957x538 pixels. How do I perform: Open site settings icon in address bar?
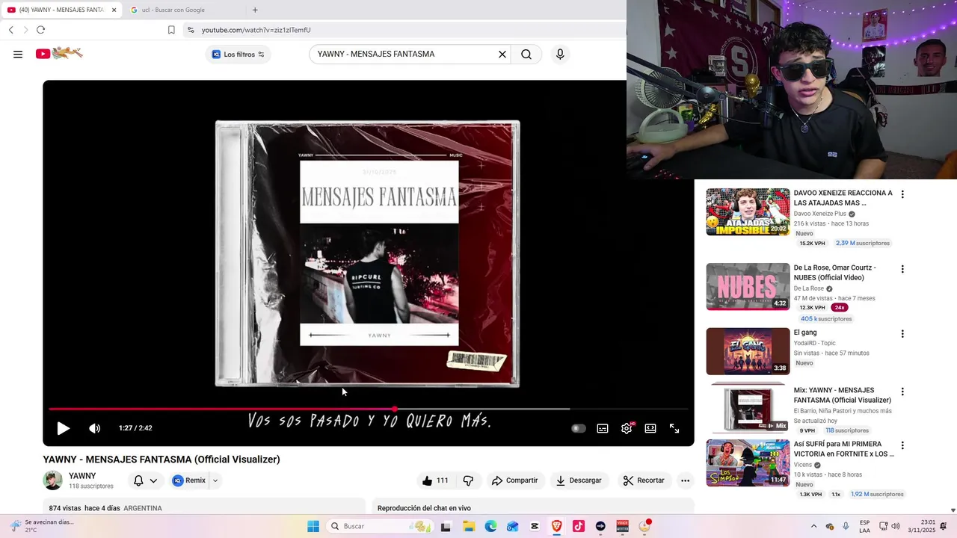click(x=191, y=30)
